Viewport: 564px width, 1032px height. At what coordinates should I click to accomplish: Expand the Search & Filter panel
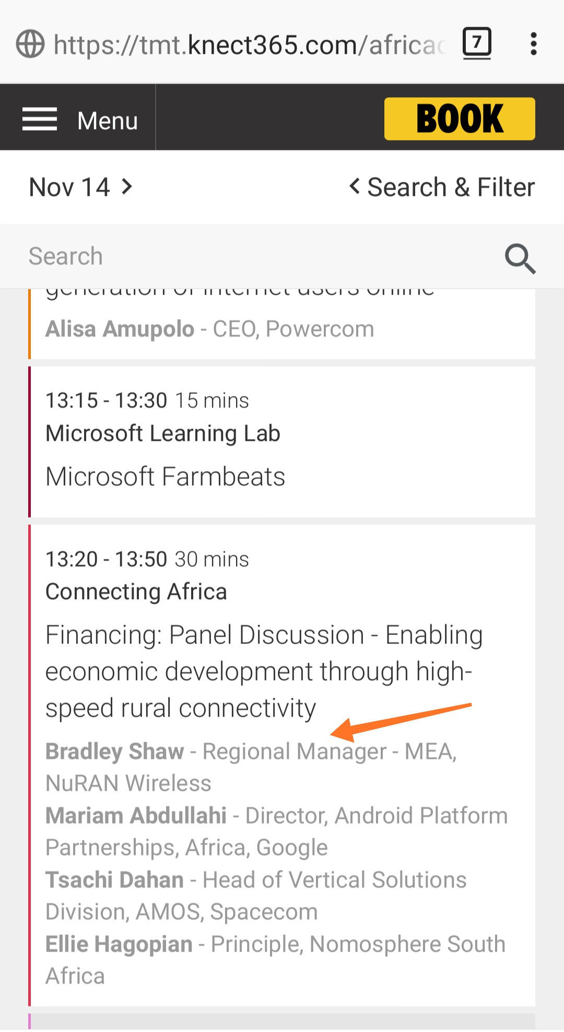442,187
